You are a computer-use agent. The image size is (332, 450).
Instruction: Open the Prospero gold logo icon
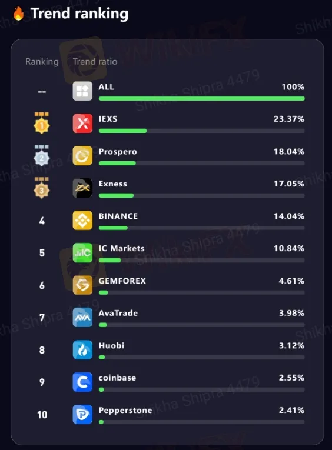click(x=82, y=156)
